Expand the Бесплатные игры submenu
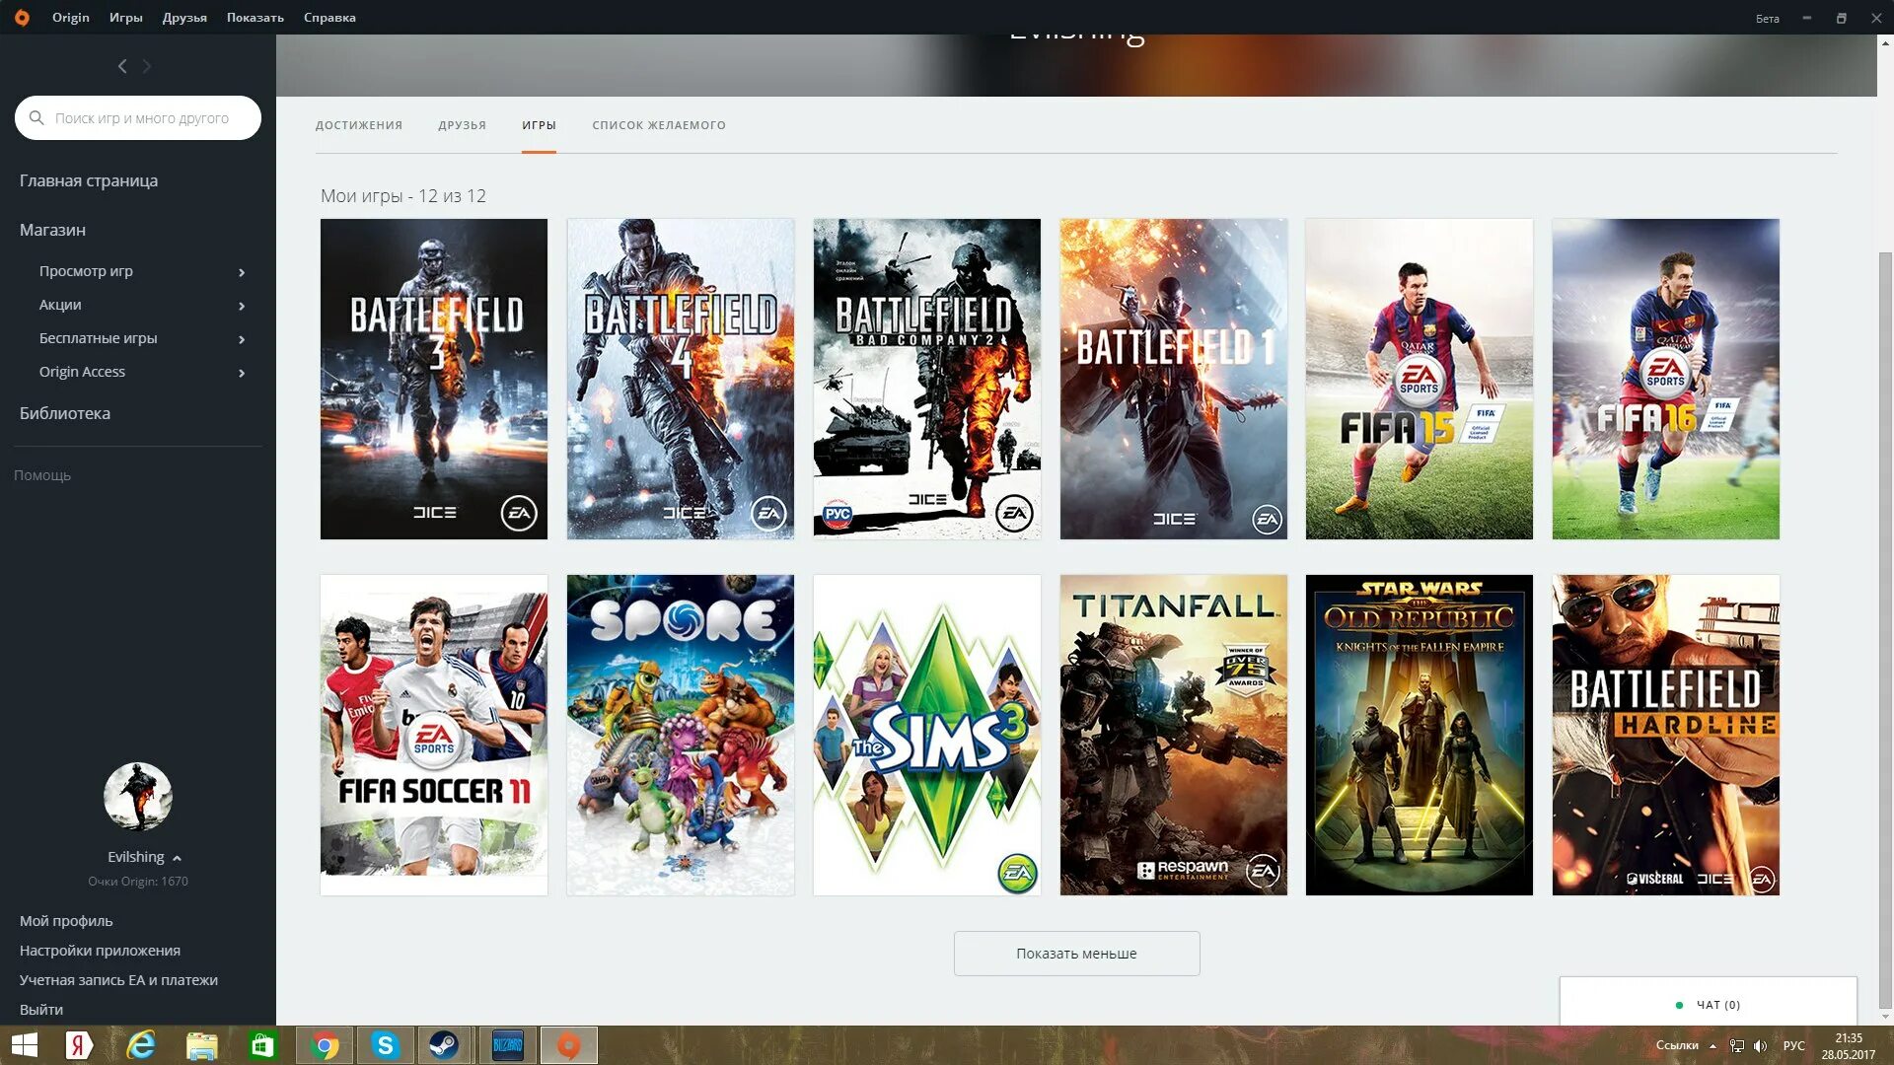The image size is (1894, 1065). tap(242, 339)
